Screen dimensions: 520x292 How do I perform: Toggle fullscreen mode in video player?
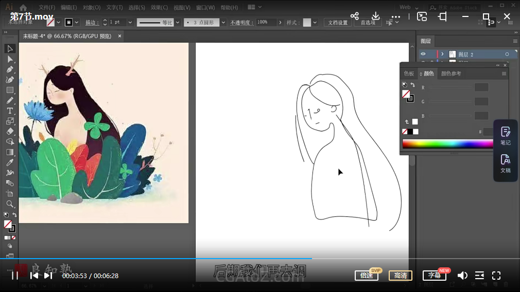pyautogui.click(x=496, y=276)
